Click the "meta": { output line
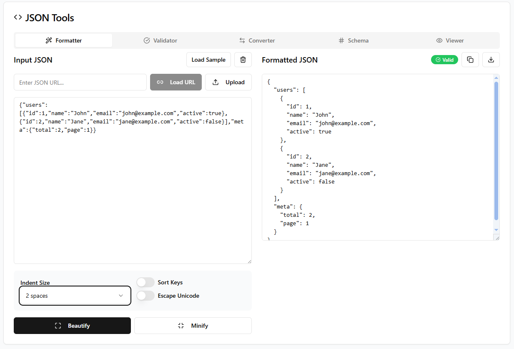 (288, 206)
